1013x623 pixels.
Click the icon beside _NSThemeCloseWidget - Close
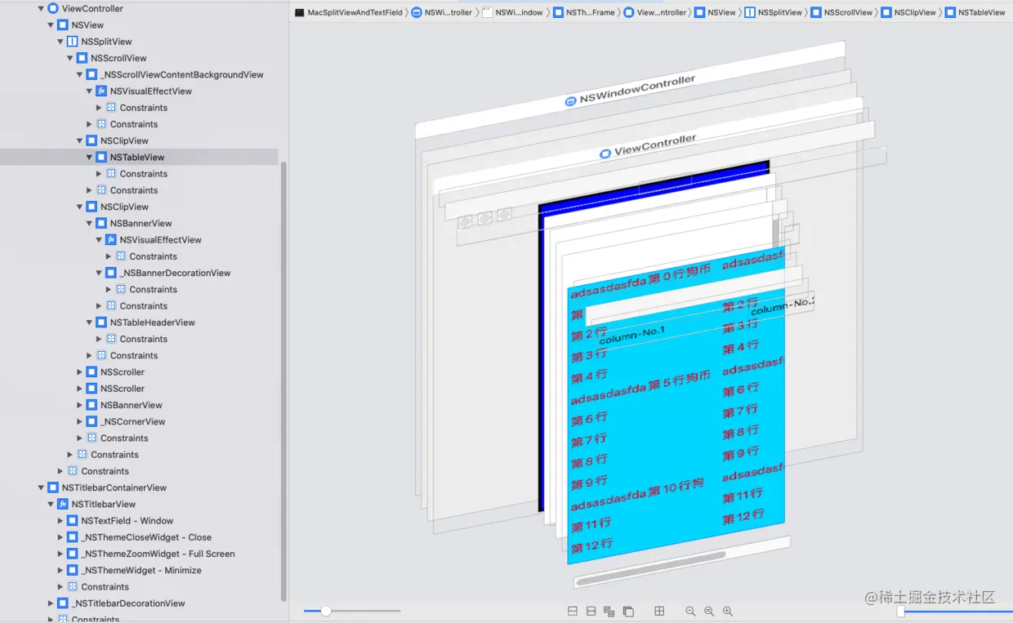pyautogui.click(x=73, y=537)
